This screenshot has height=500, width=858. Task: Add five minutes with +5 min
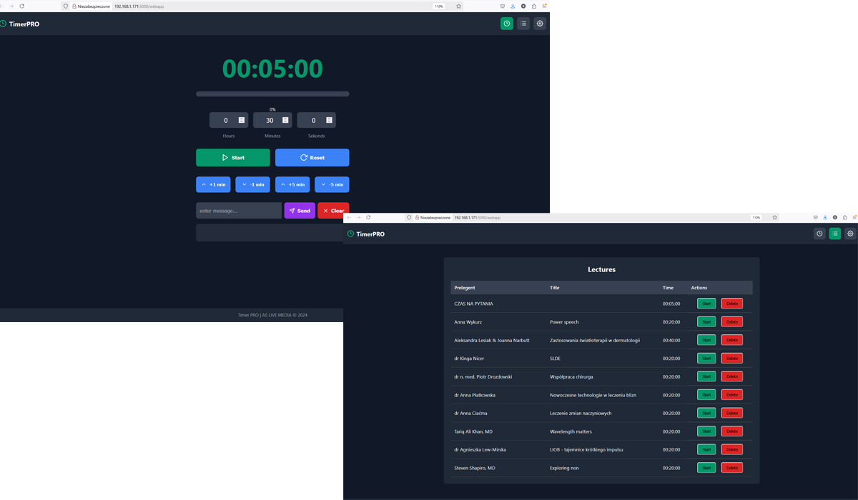292,184
